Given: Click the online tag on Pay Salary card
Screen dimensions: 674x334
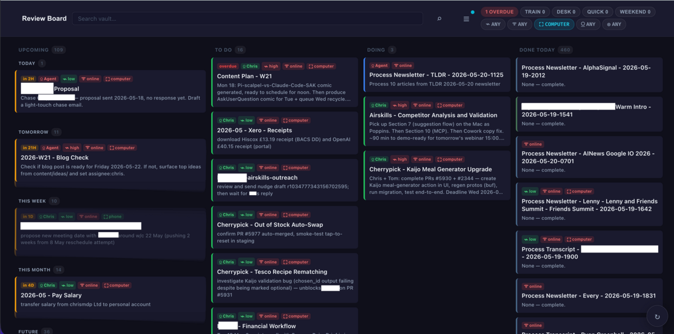Looking at the screenshot, I should coord(89,285).
